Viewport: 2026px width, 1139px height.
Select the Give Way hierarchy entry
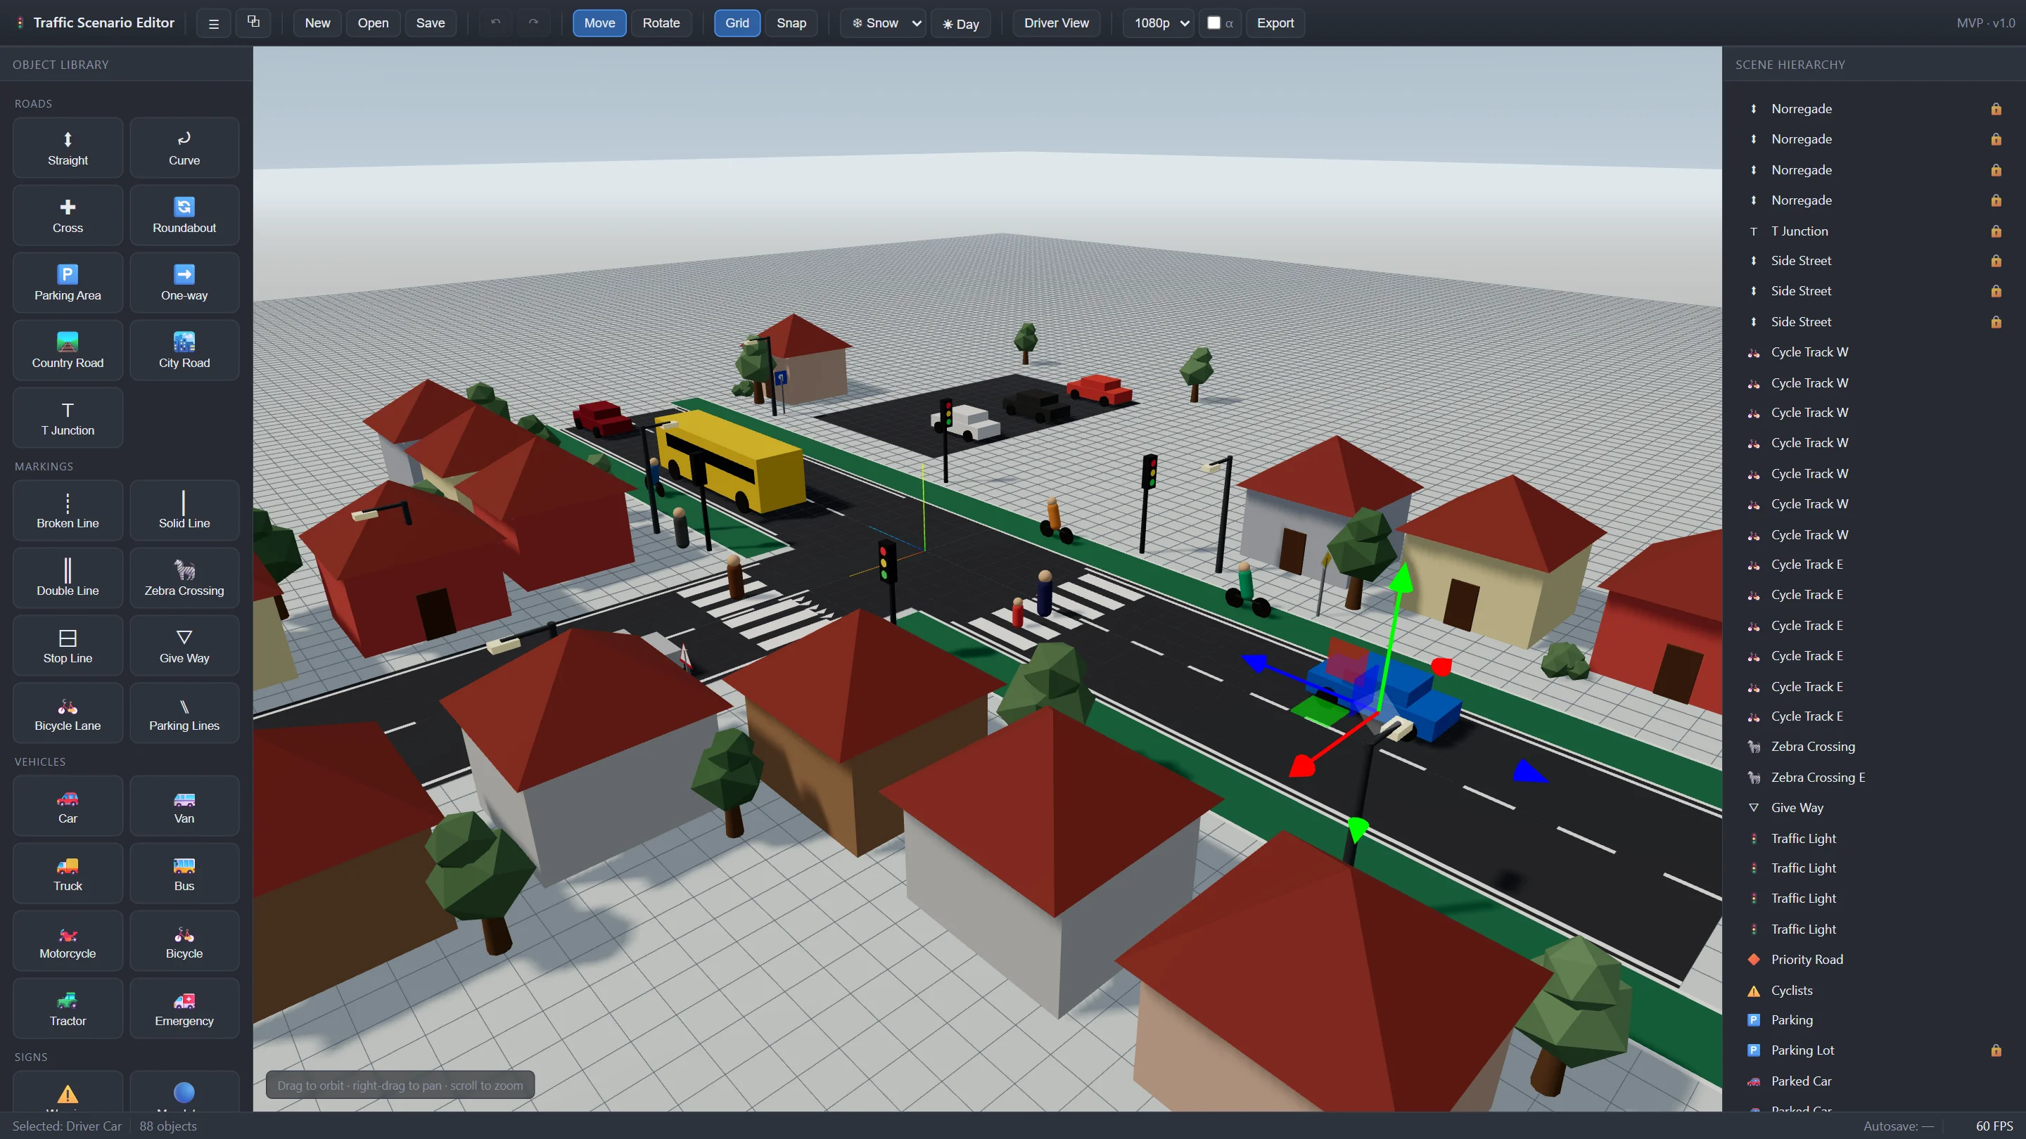point(1874,807)
